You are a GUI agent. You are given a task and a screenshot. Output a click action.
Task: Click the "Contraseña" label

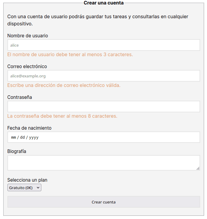pos(20,97)
